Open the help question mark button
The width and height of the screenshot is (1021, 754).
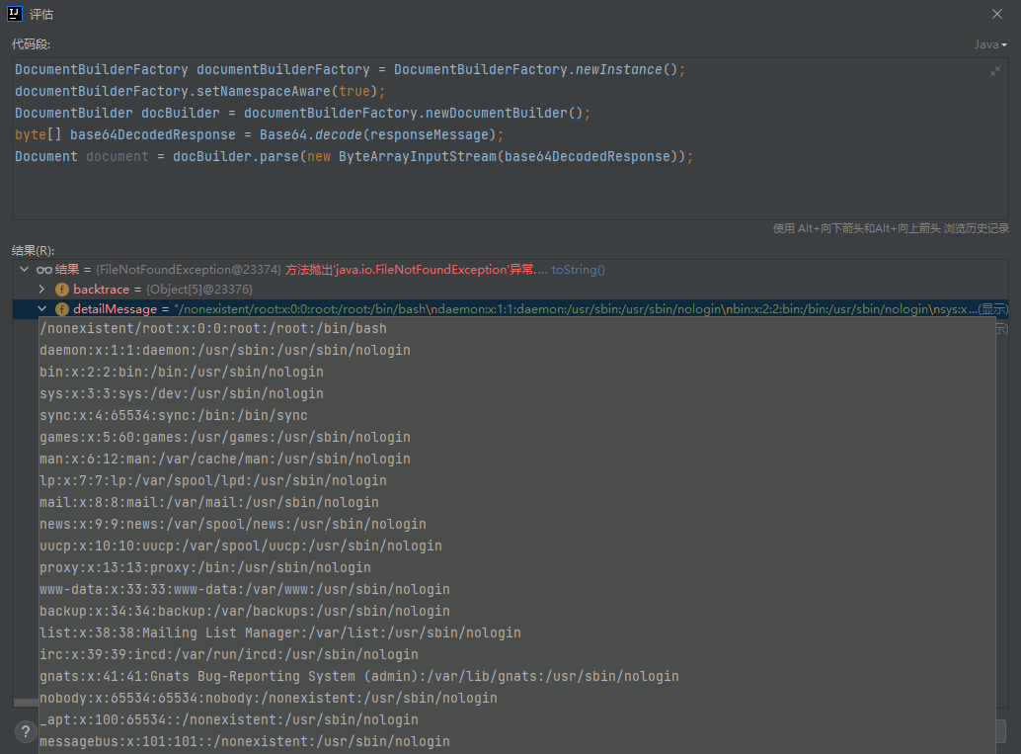pyautogui.click(x=26, y=731)
